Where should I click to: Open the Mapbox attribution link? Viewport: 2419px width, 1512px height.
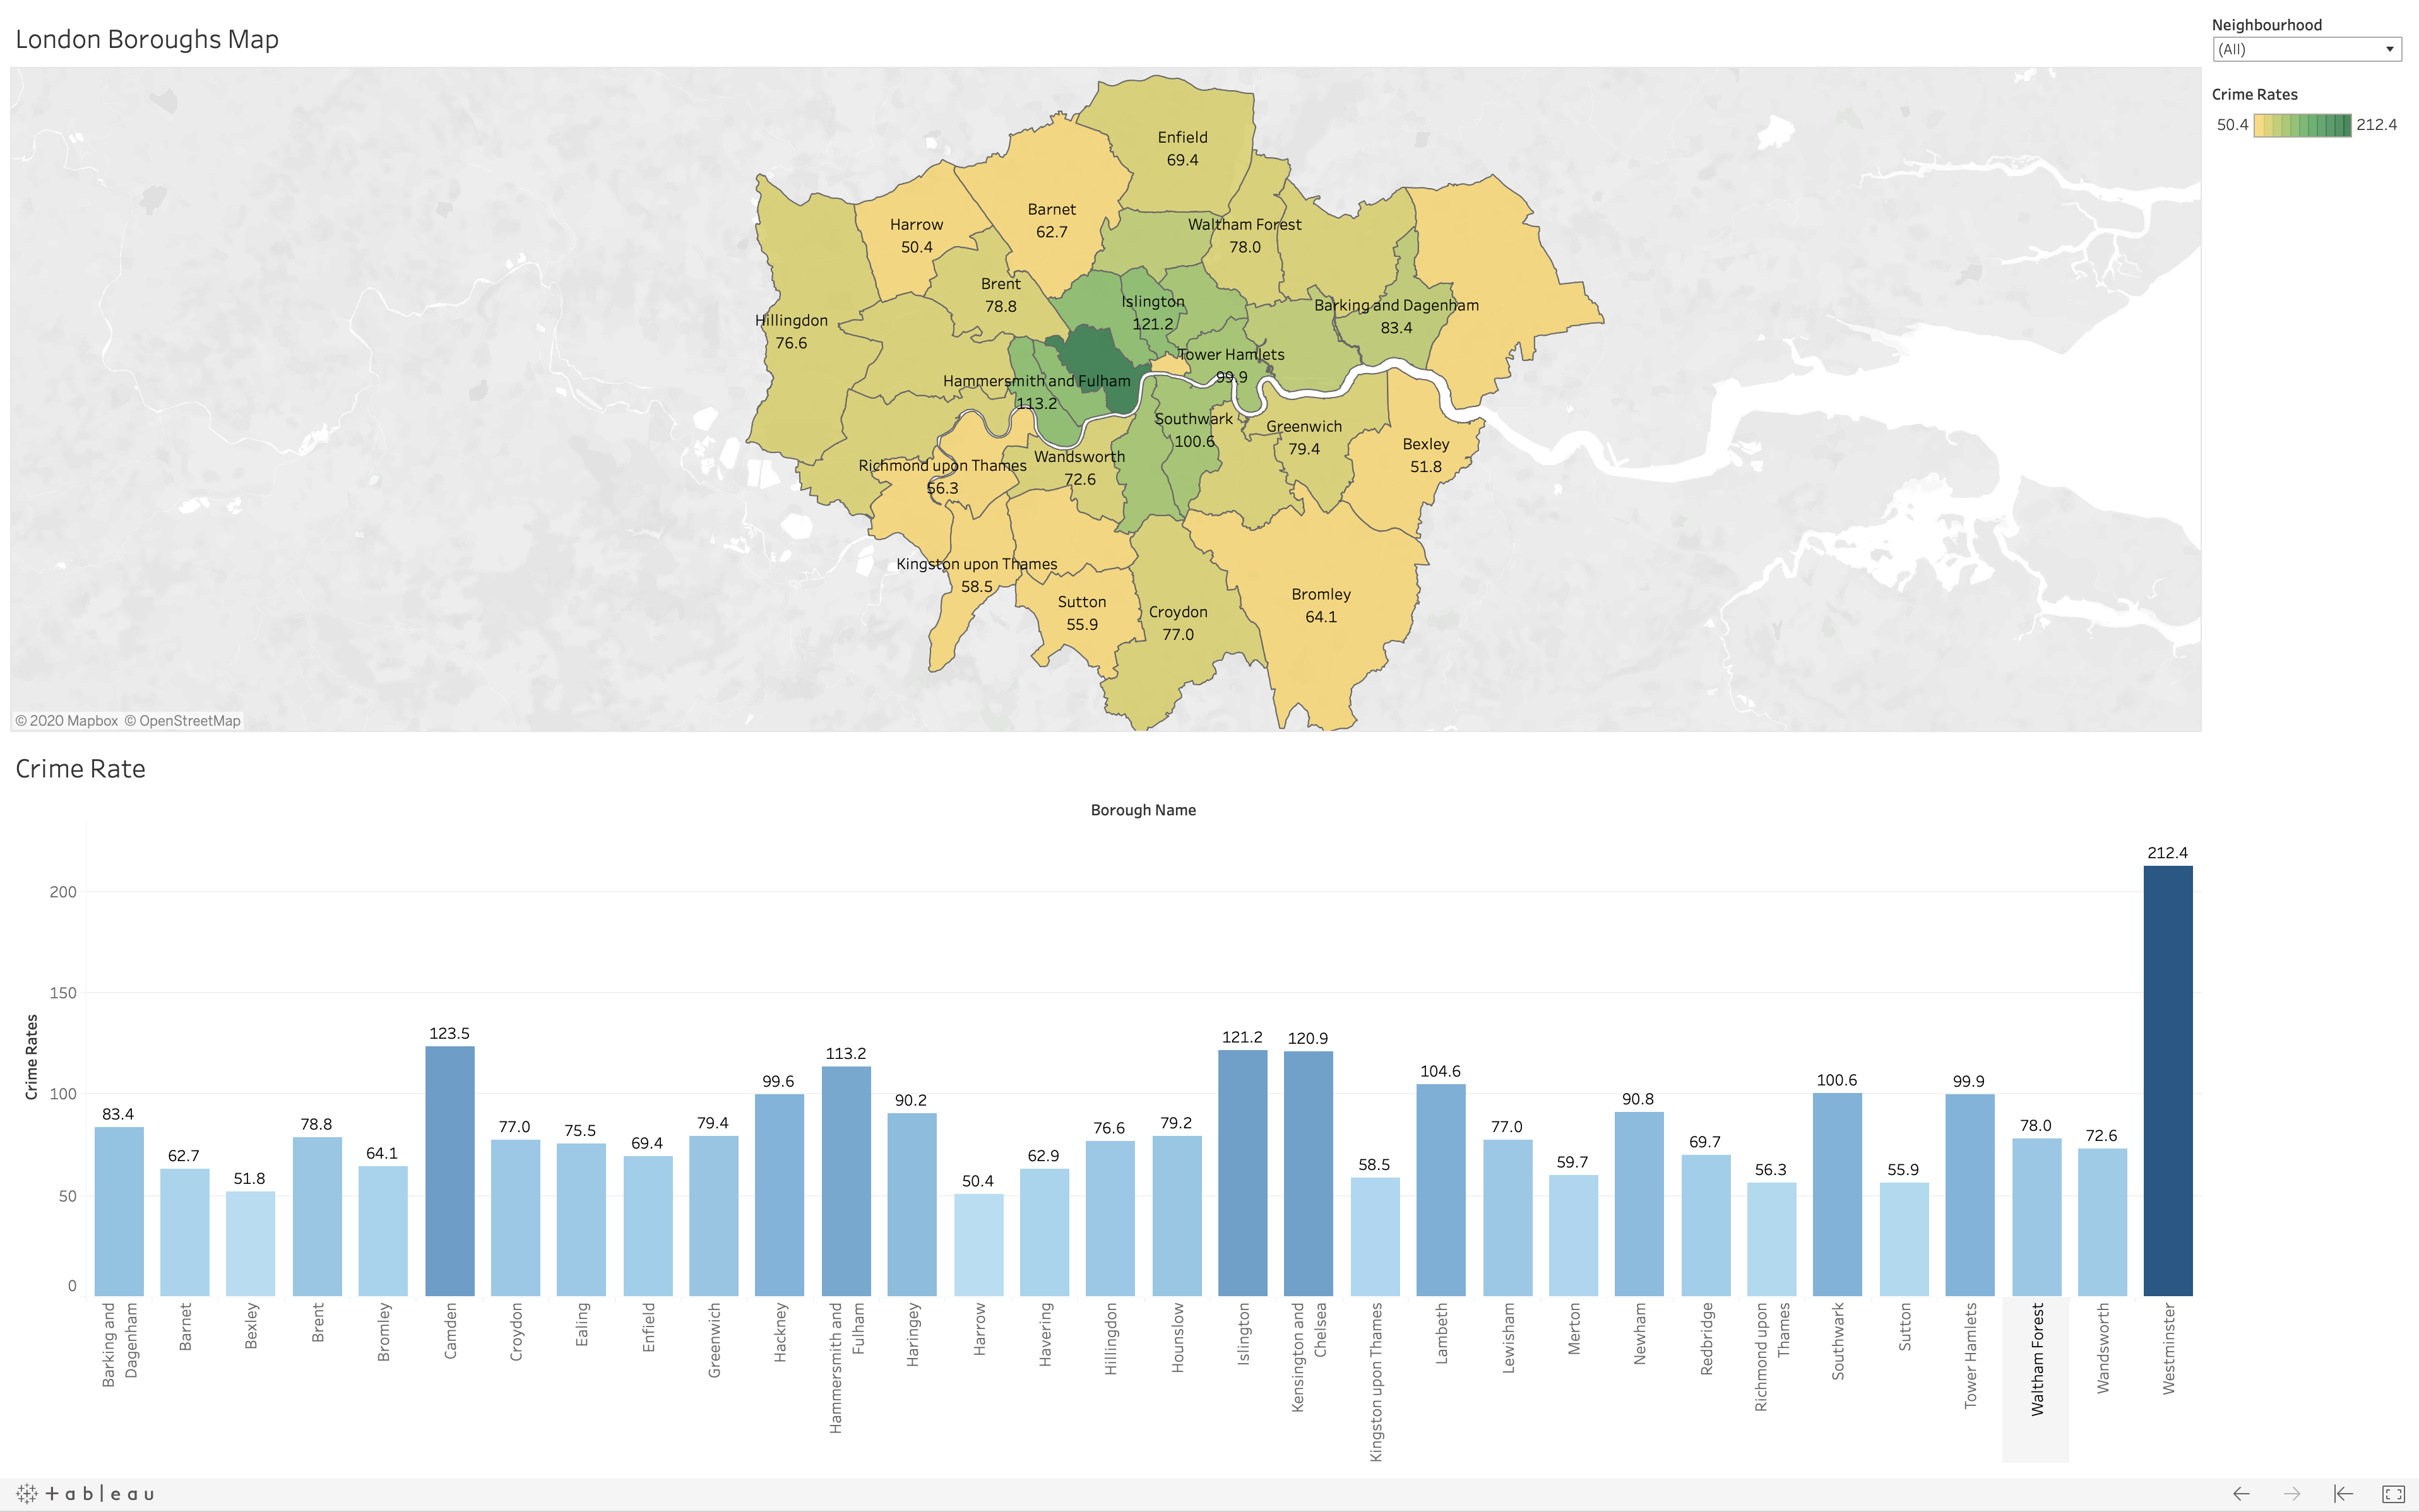(67, 721)
